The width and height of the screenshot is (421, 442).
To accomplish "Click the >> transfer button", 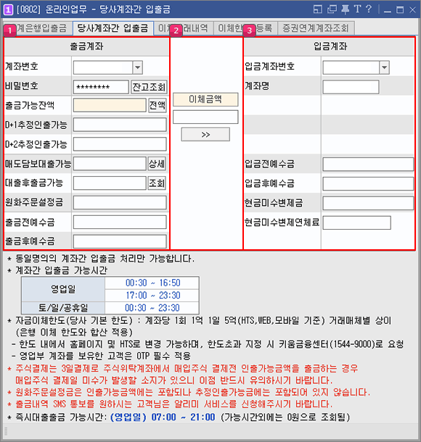I will [x=205, y=135].
